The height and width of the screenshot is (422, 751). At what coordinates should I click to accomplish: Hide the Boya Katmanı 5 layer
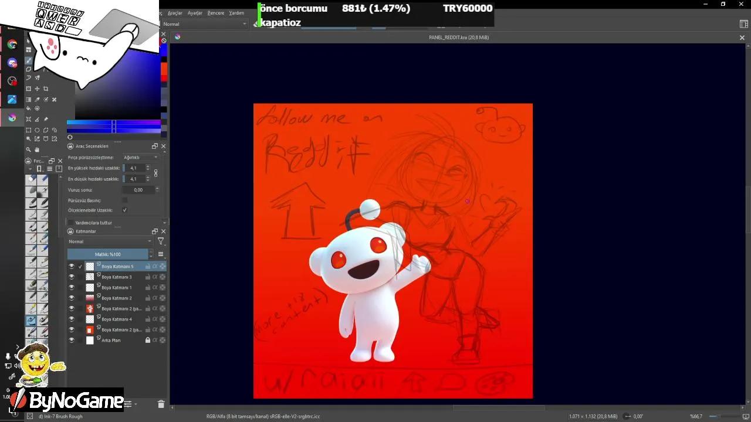click(72, 266)
